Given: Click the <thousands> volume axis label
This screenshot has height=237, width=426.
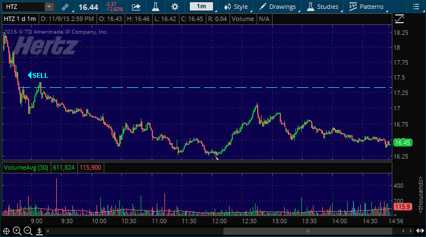Looking at the screenshot, I should (x=420, y=195).
